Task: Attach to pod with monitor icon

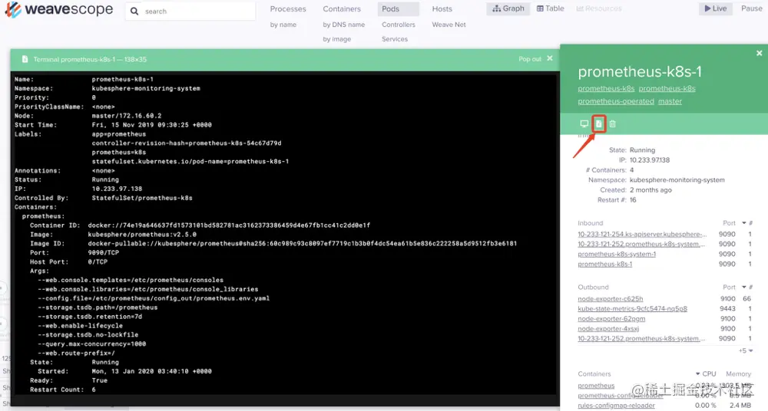Action: click(x=584, y=123)
